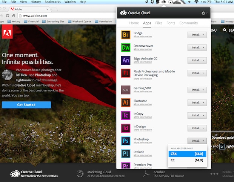234x182 pixels.
Task: Select CS6 (13.0) Photoshop version
Action: [x=187, y=154]
